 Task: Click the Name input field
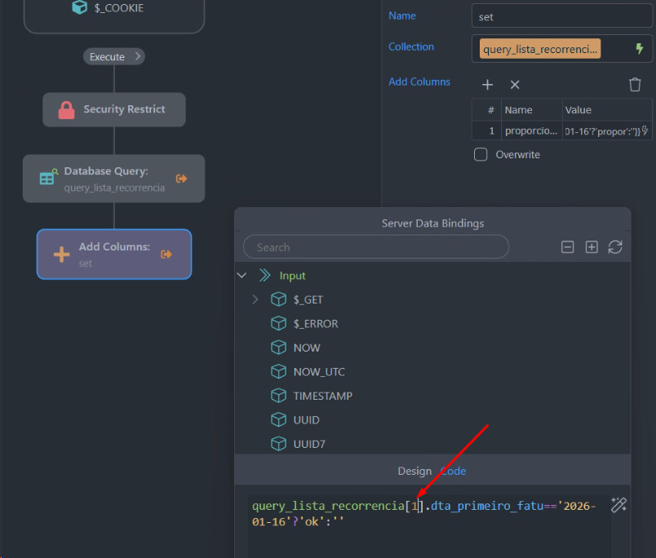pyautogui.click(x=561, y=16)
